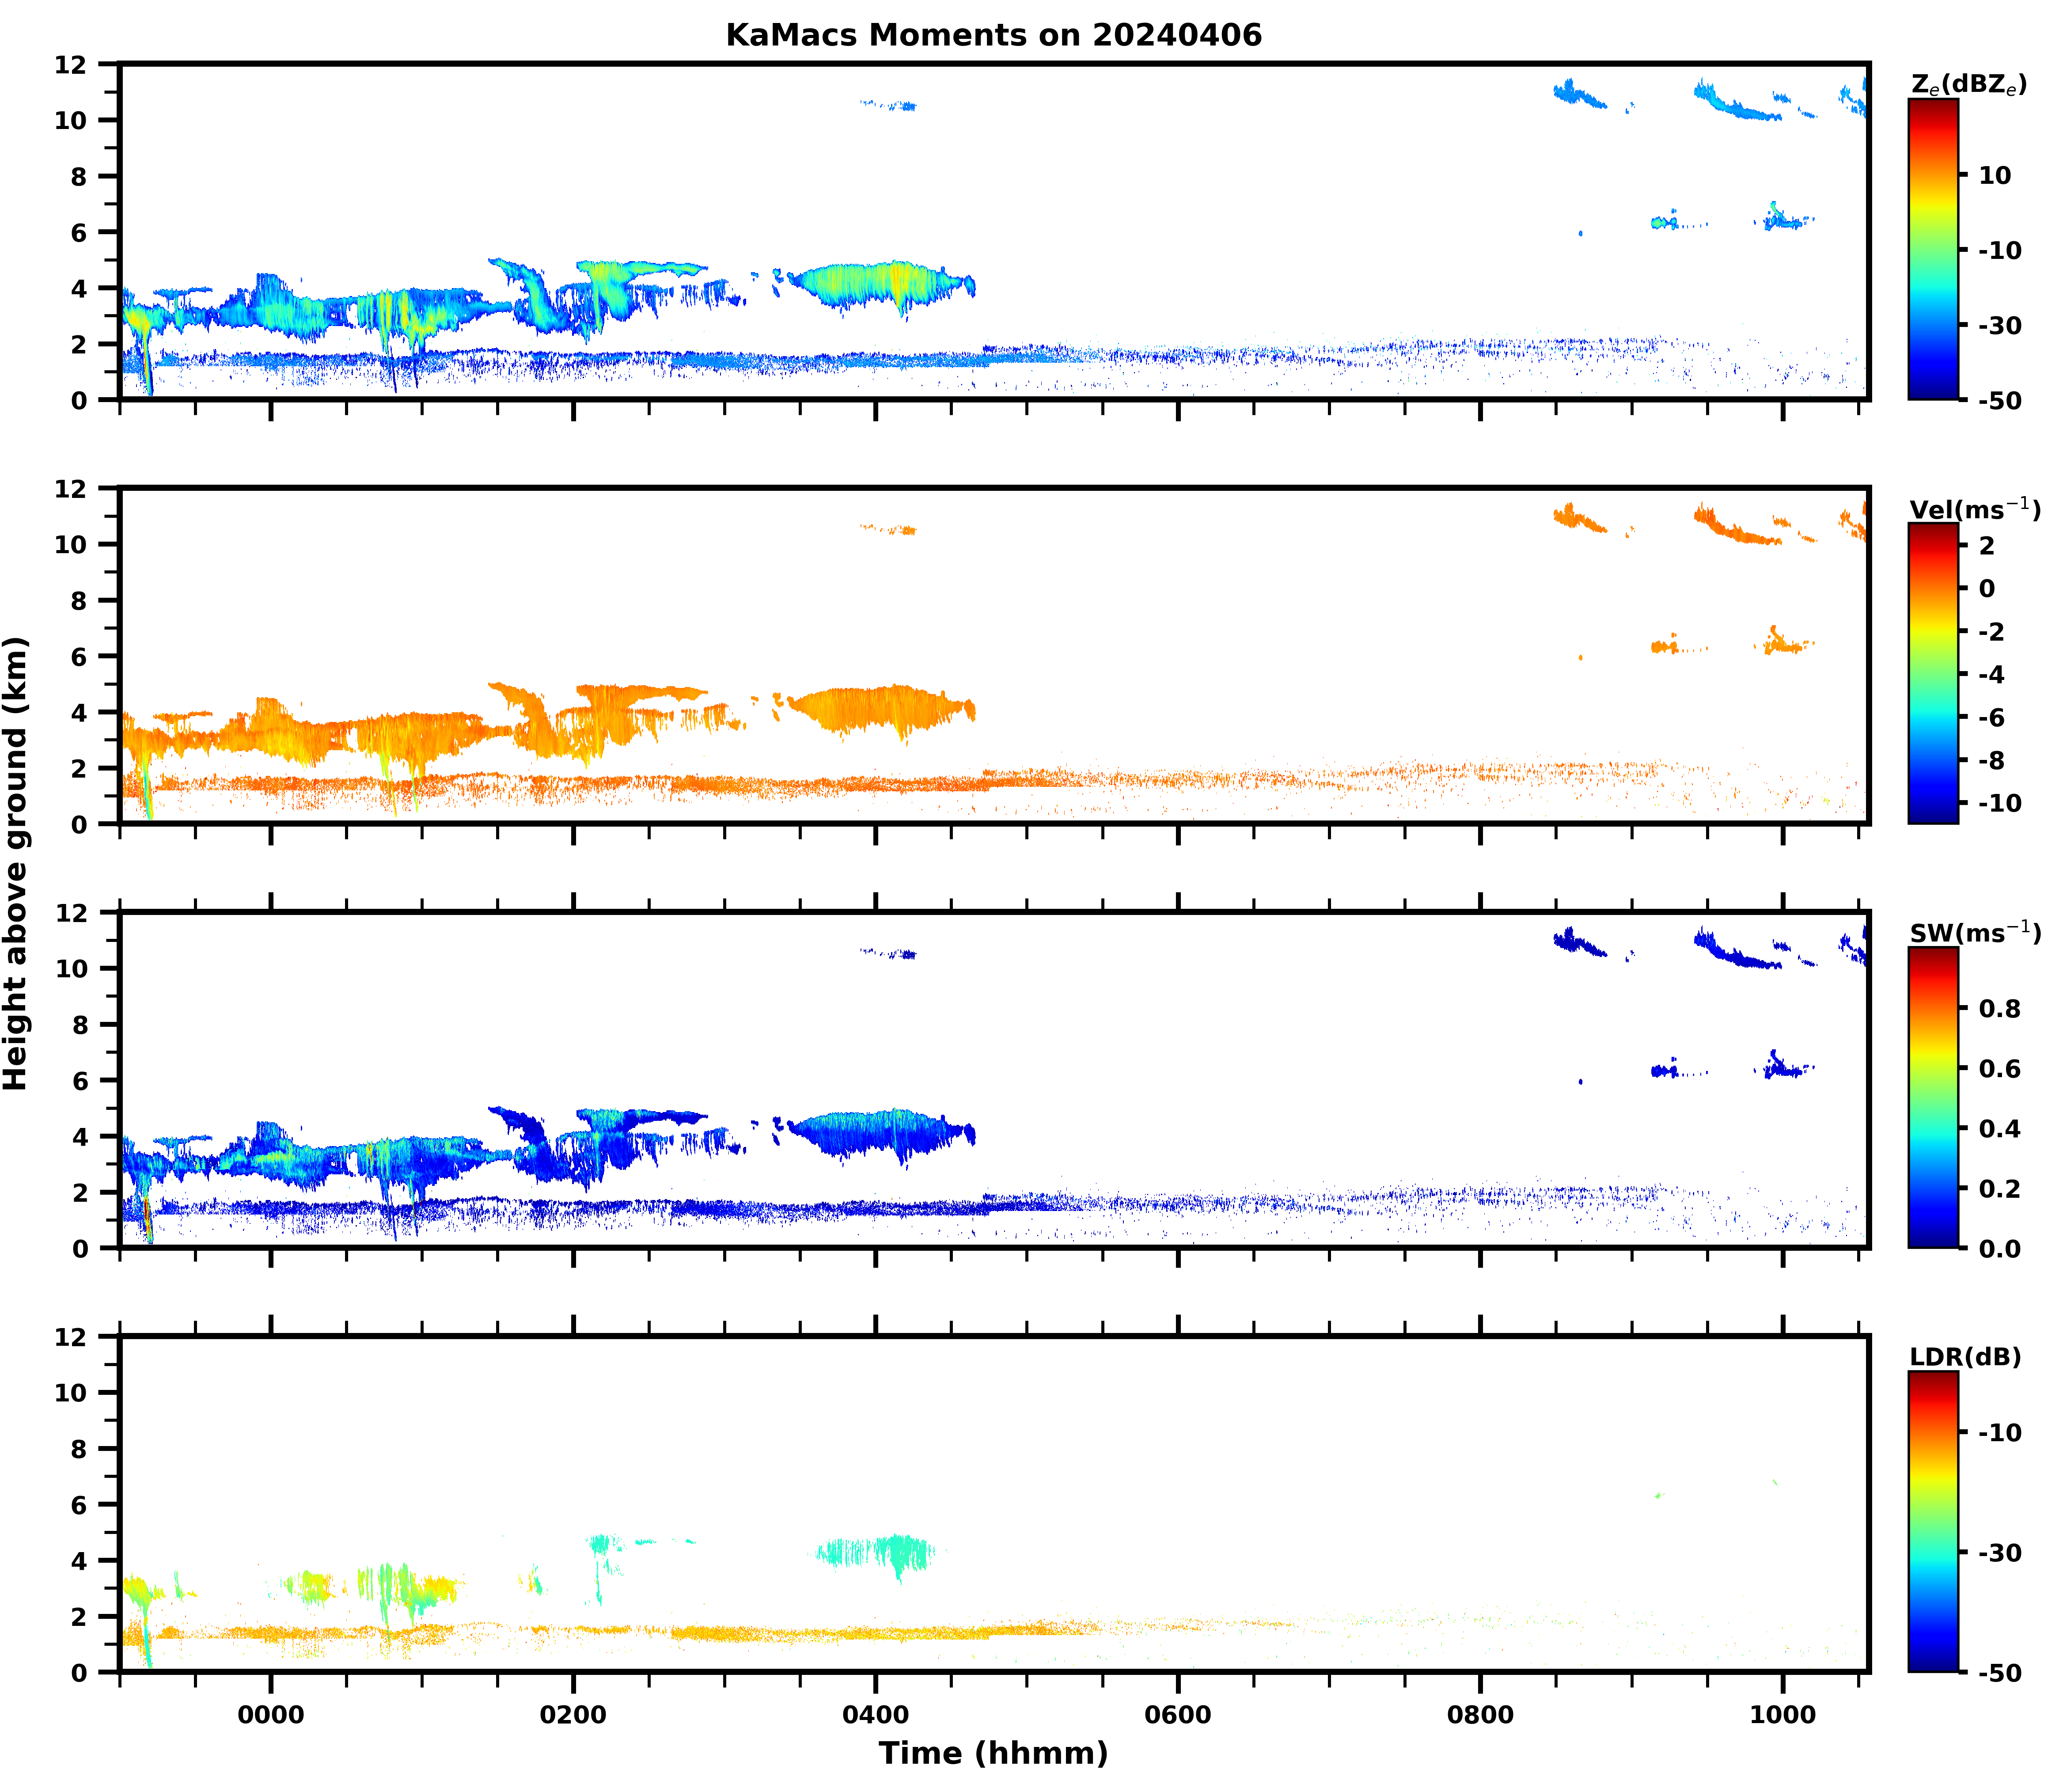Click the 0600 time tick label
This screenshot has width=2063, height=1792.
click(x=1178, y=1715)
